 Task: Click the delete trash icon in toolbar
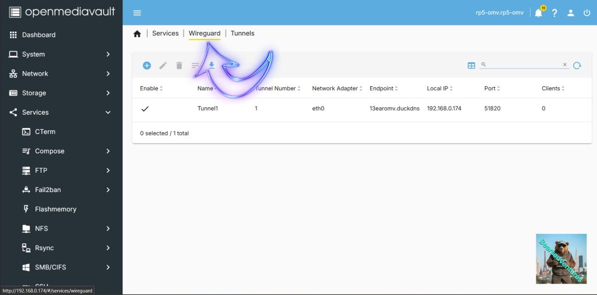[x=180, y=66]
